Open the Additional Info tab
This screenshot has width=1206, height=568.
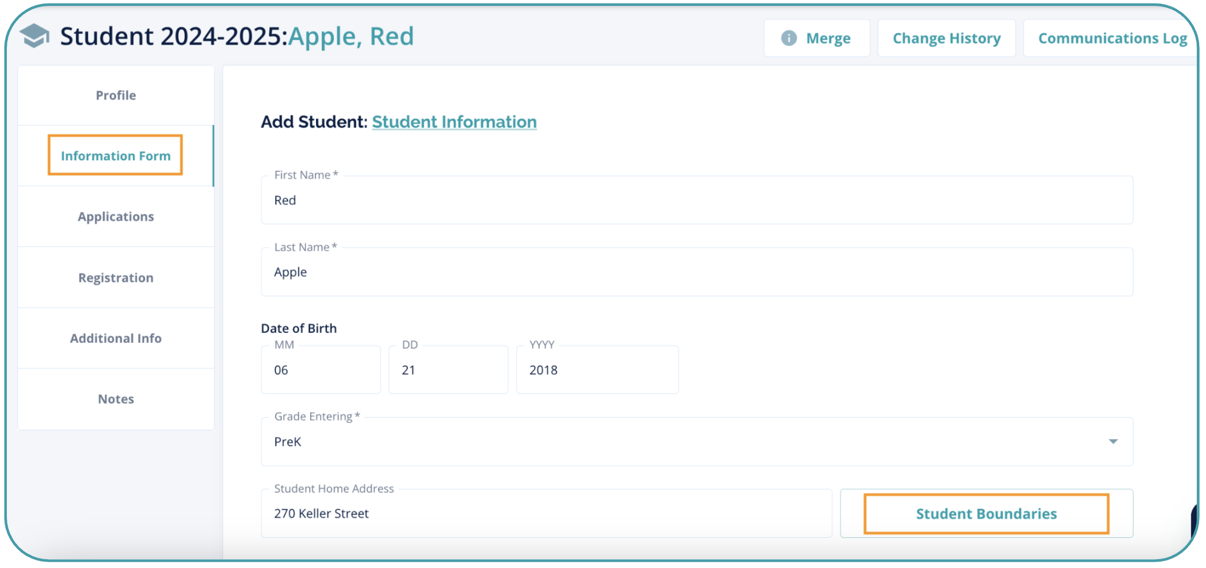[x=116, y=338]
